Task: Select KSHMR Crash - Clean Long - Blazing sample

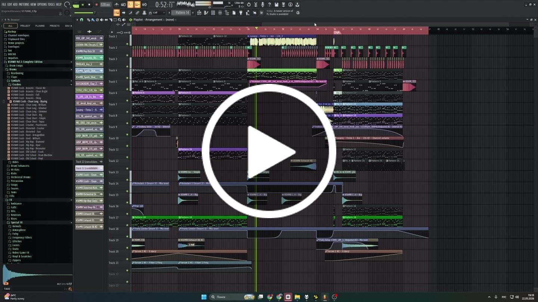Action: click(x=30, y=101)
